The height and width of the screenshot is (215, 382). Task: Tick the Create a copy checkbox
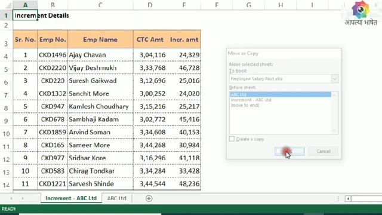pyautogui.click(x=232, y=139)
